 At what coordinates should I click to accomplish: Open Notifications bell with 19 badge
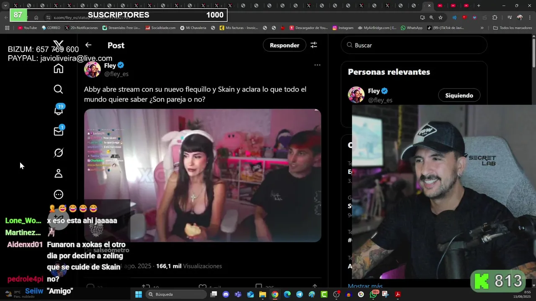coord(59,110)
